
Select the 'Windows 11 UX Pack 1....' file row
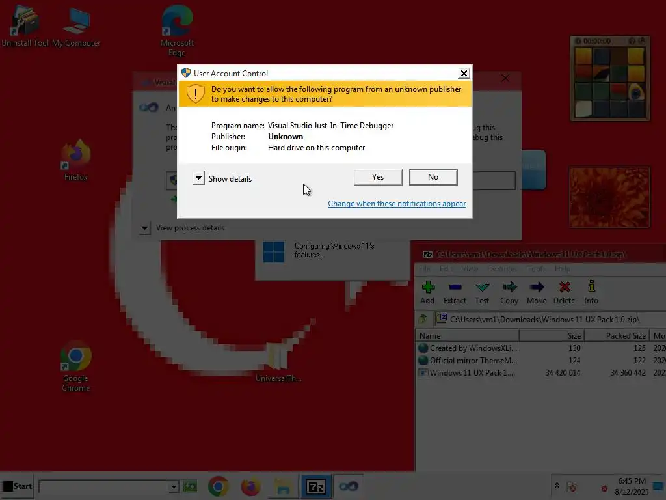coord(540,373)
